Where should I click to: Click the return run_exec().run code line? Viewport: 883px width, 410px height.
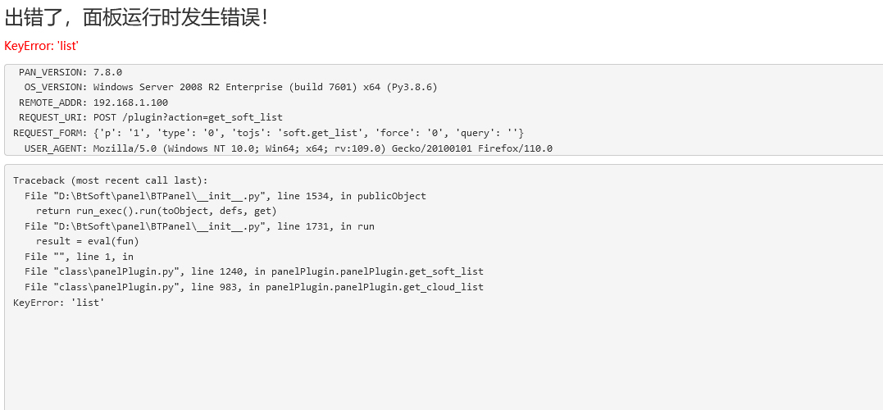pyautogui.click(x=157, y=211)
